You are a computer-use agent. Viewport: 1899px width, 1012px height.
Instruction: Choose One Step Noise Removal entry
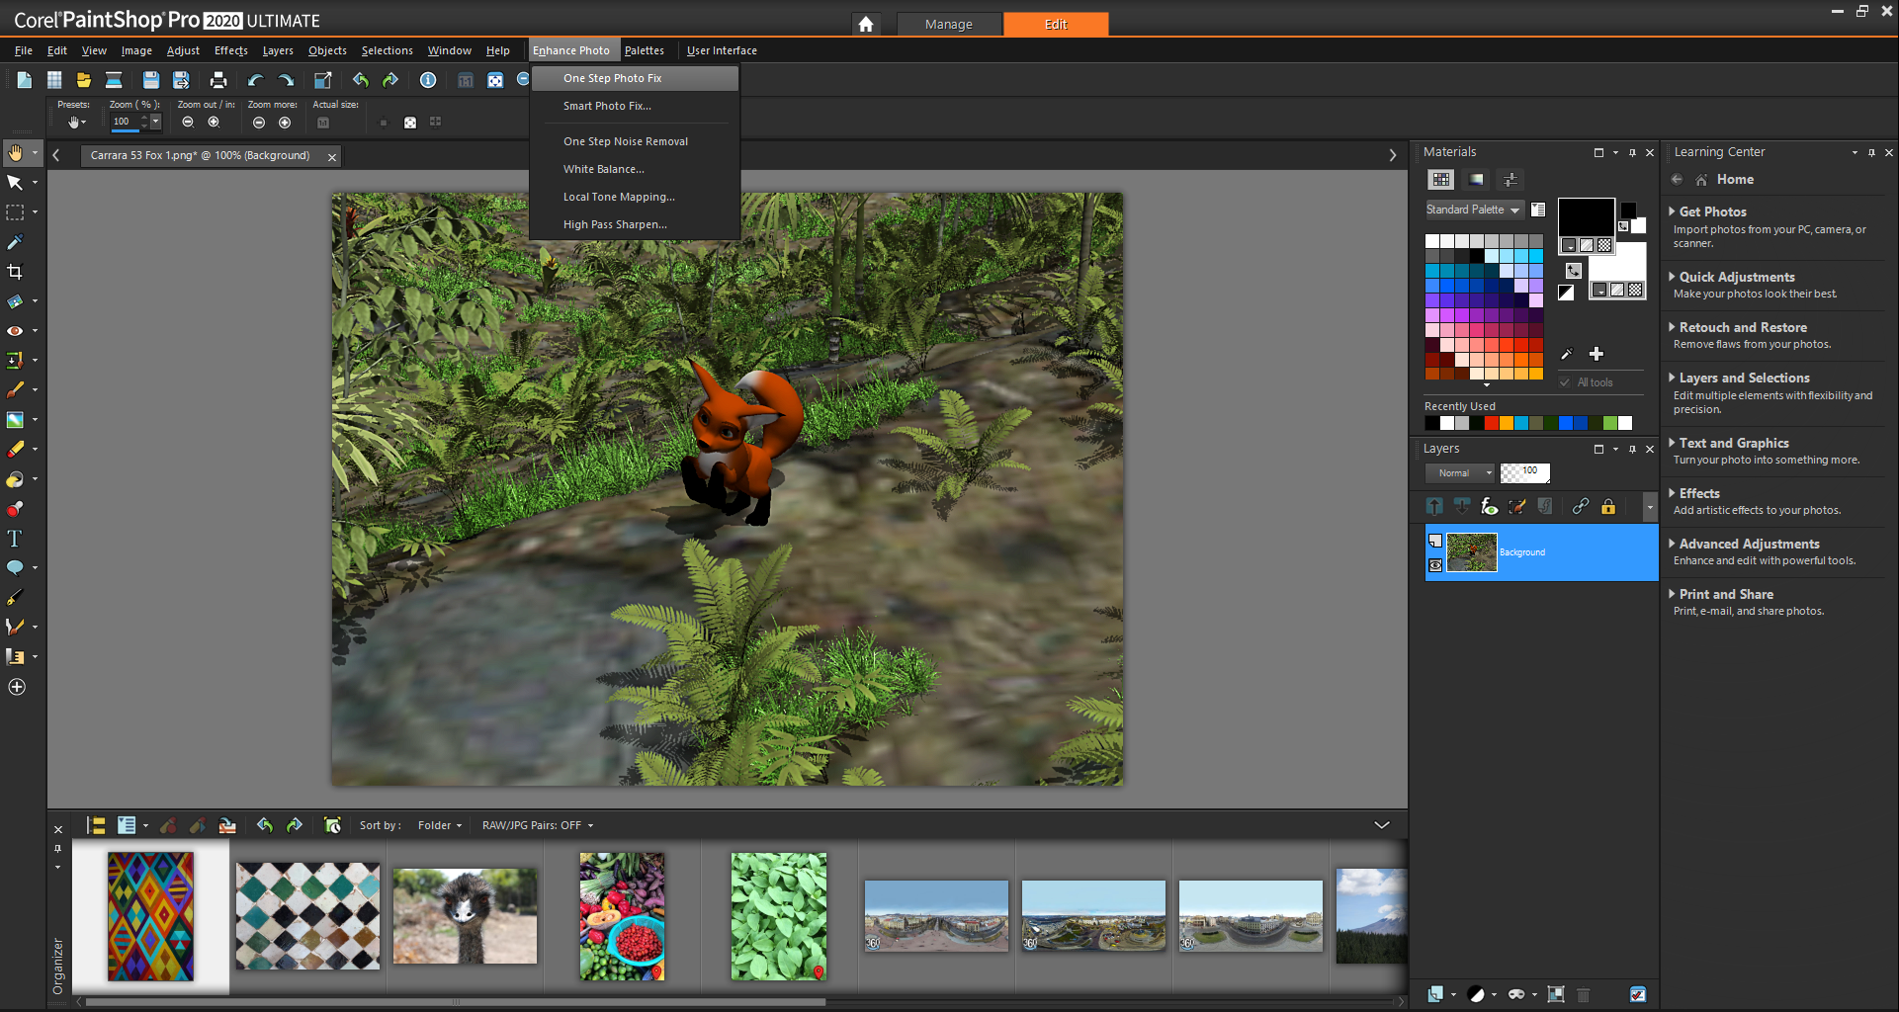tap(635, 141)
